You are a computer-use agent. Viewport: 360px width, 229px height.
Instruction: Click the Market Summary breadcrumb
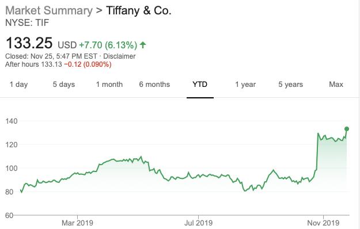pos(49,10)
